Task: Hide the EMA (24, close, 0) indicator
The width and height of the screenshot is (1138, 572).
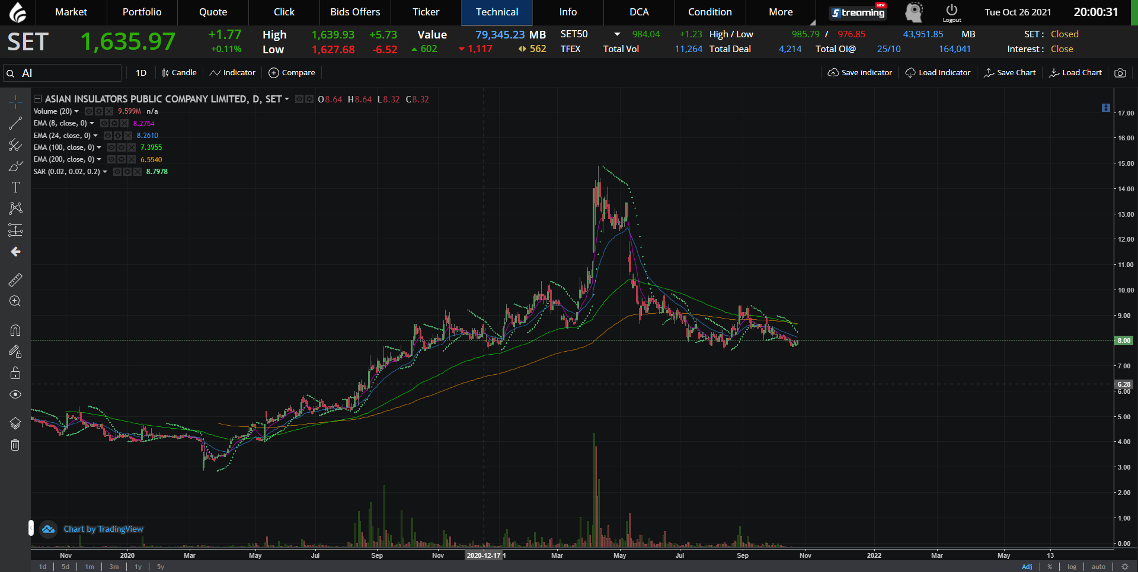Action: pos(108,136)
